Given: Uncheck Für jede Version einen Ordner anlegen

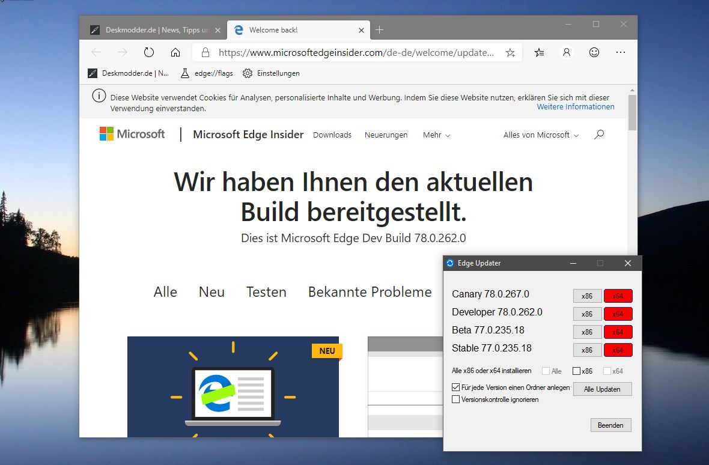Looking at the screenshot, I should [456, 387].
